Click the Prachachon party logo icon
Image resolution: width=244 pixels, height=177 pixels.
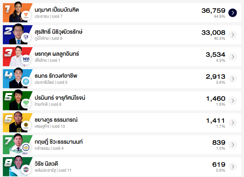26,16
